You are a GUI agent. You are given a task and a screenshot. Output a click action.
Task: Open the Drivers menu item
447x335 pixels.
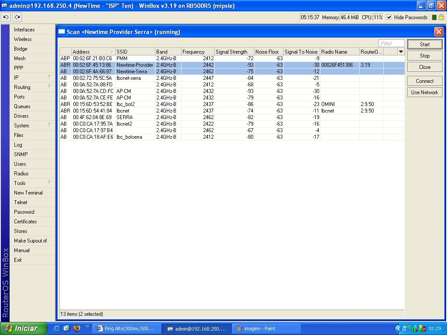[32, 116]
